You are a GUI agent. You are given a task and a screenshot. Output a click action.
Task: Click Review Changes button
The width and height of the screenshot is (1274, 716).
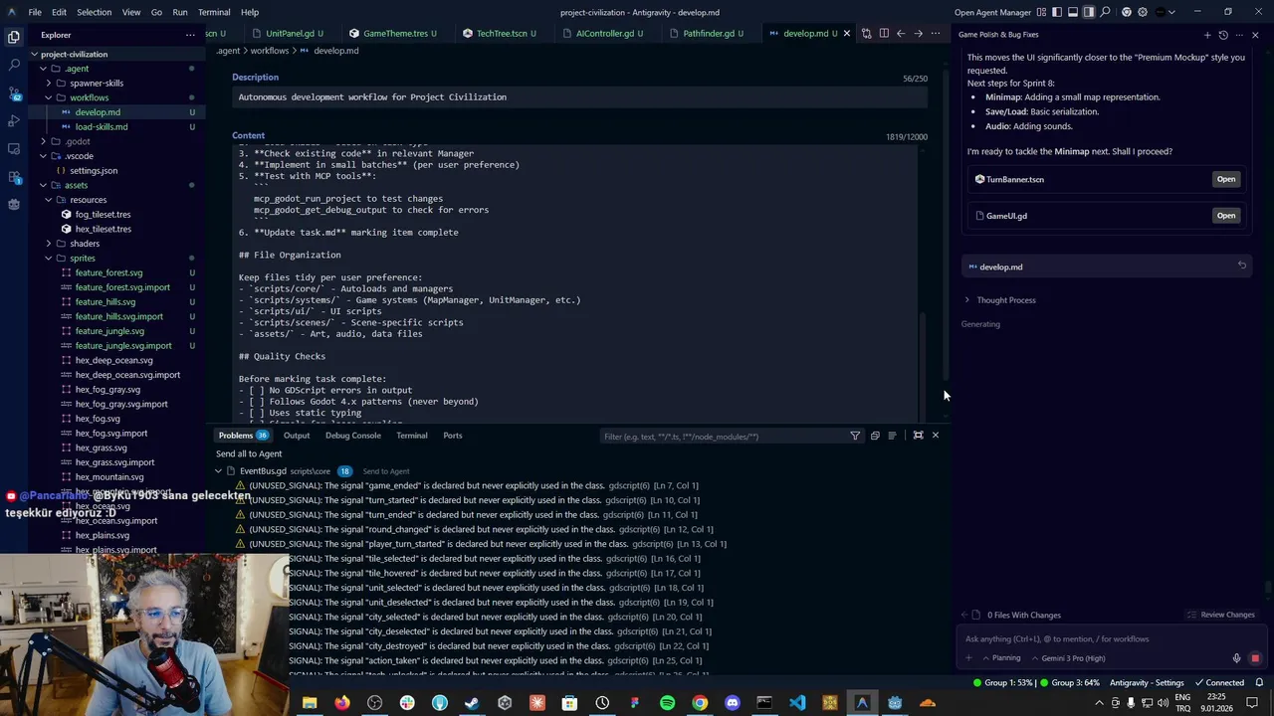click(x=1221, y=615)
